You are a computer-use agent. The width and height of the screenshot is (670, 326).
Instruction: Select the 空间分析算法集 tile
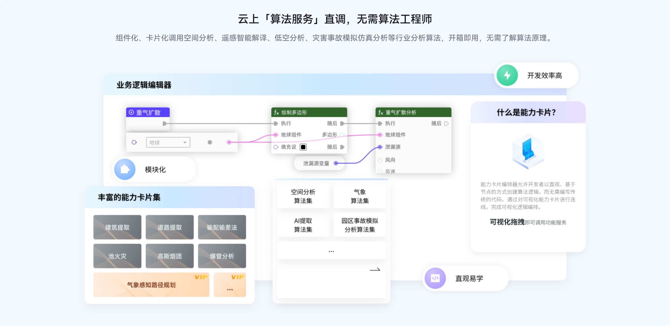click(x=303, y=196)
